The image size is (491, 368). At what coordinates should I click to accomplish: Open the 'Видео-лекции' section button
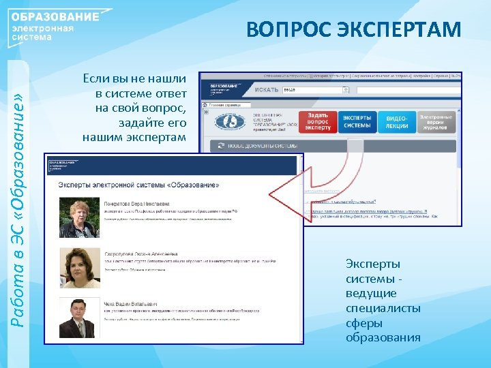tap(397, 122)
